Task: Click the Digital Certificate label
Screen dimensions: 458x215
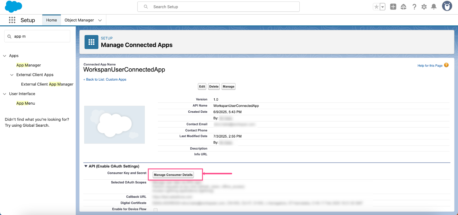Action: coord(133,203)
